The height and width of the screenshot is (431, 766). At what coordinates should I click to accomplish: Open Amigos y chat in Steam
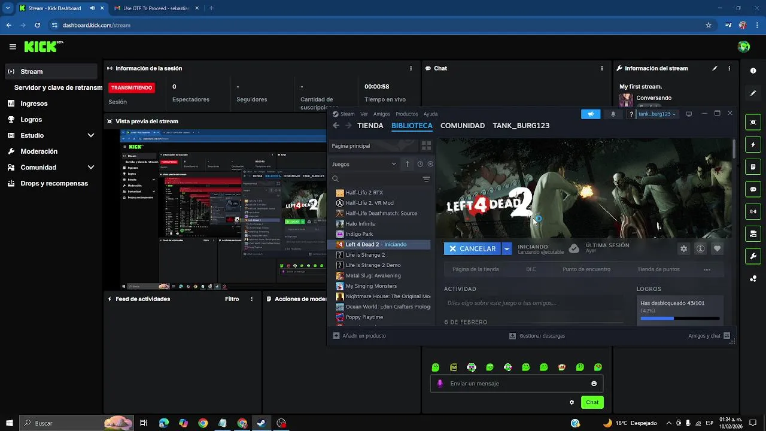pos(710,336)
